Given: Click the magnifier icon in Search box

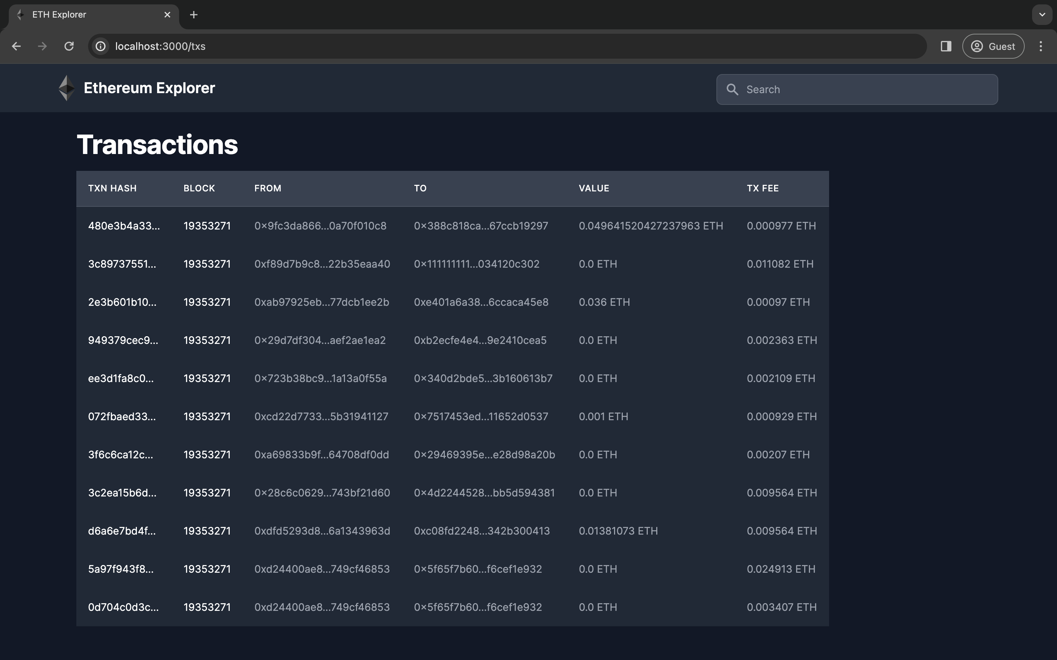Looking at the screenshot, I should [733, 89].
